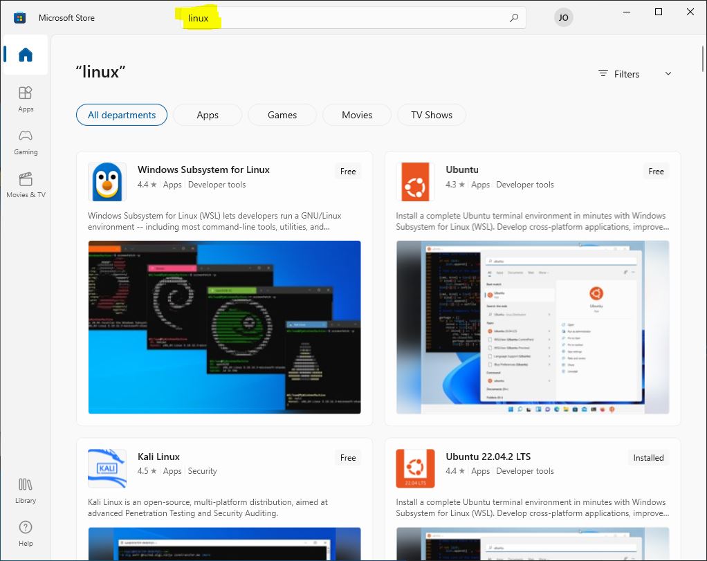Viewport: 707px width, 561px height.
Task: Click the Windows Subsystem for Linux penguin icon
Action: click(107, 182)
